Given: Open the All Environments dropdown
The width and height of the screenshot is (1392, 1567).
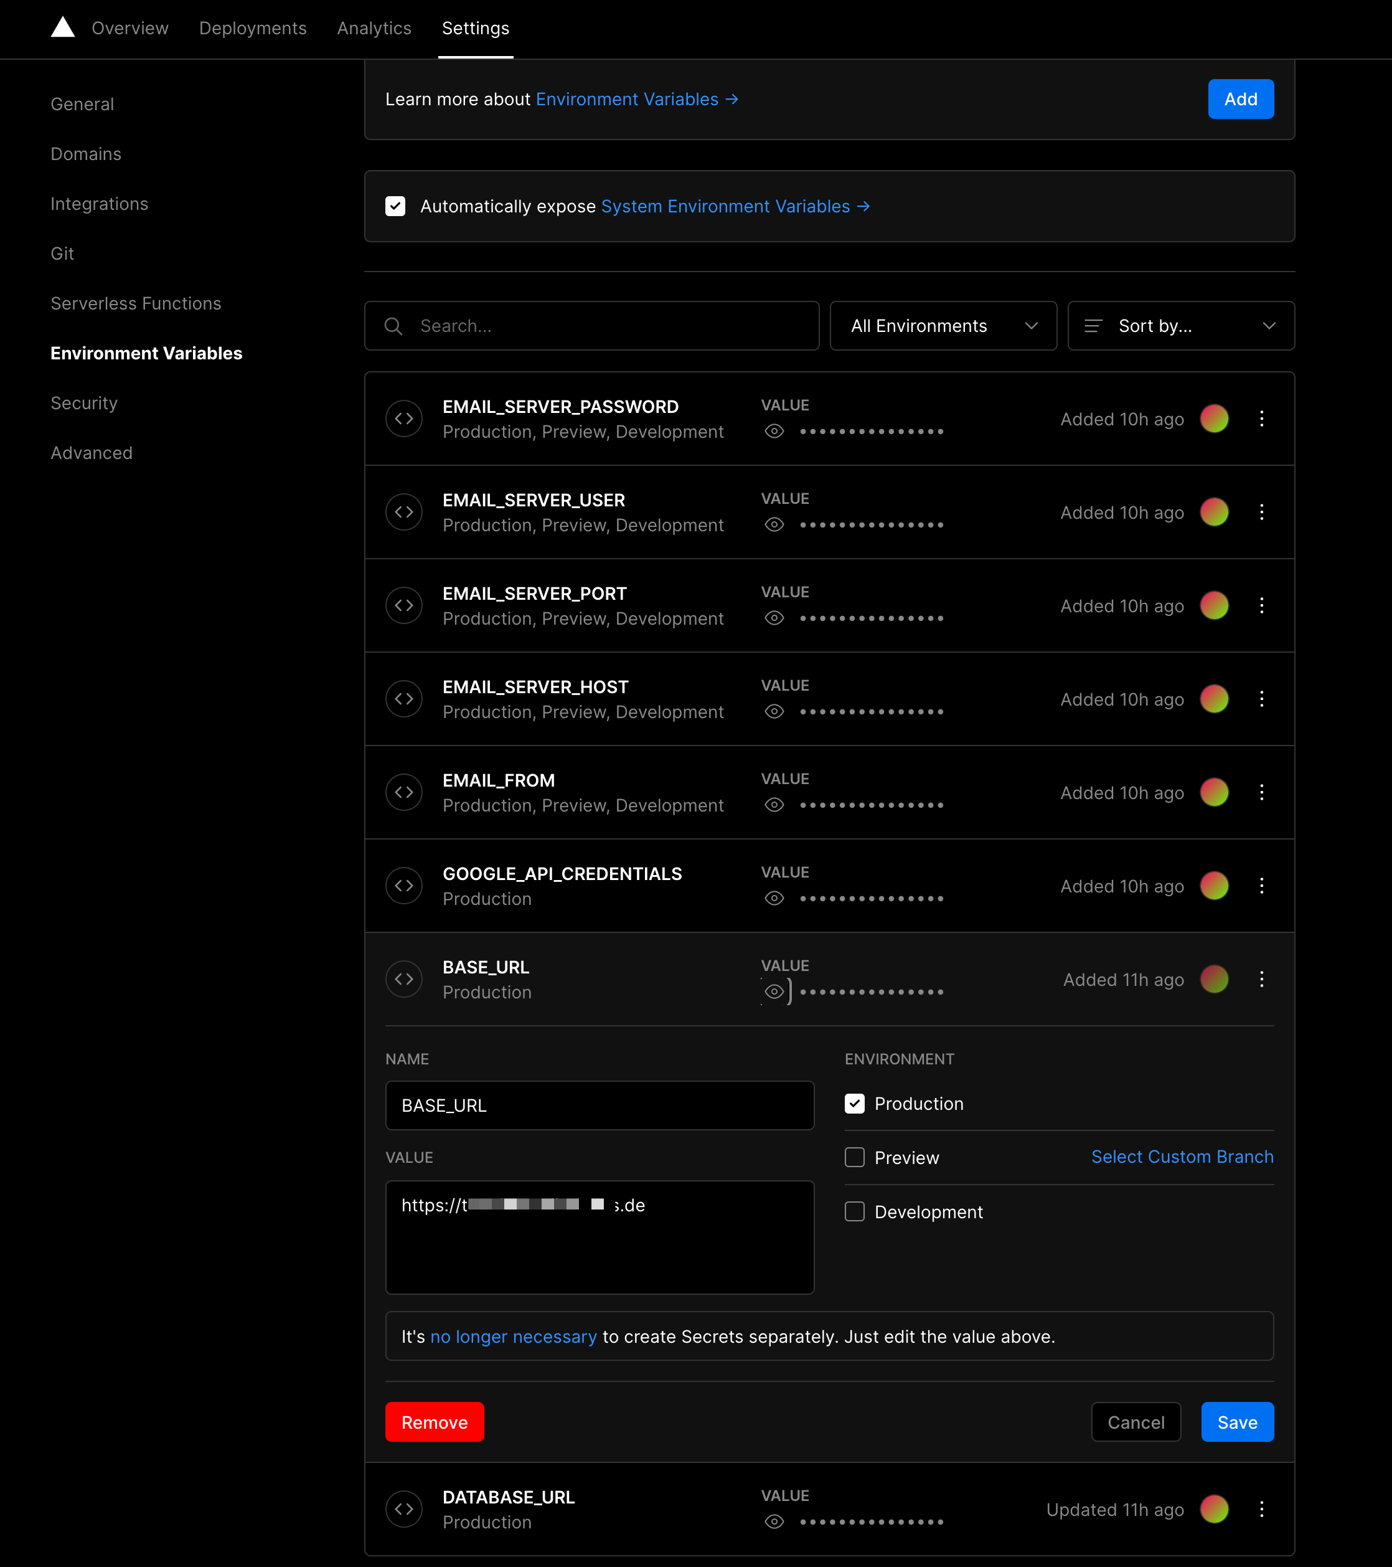Looking at the screenshot, I should [x=943, y=326].
